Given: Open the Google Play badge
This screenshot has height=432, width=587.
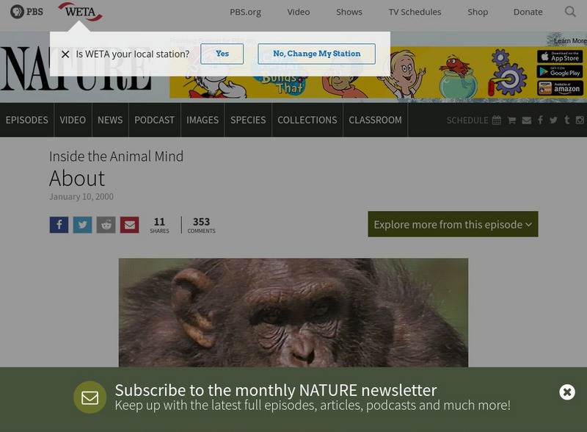Looking at the screenshot, I should tap(560, 72).
